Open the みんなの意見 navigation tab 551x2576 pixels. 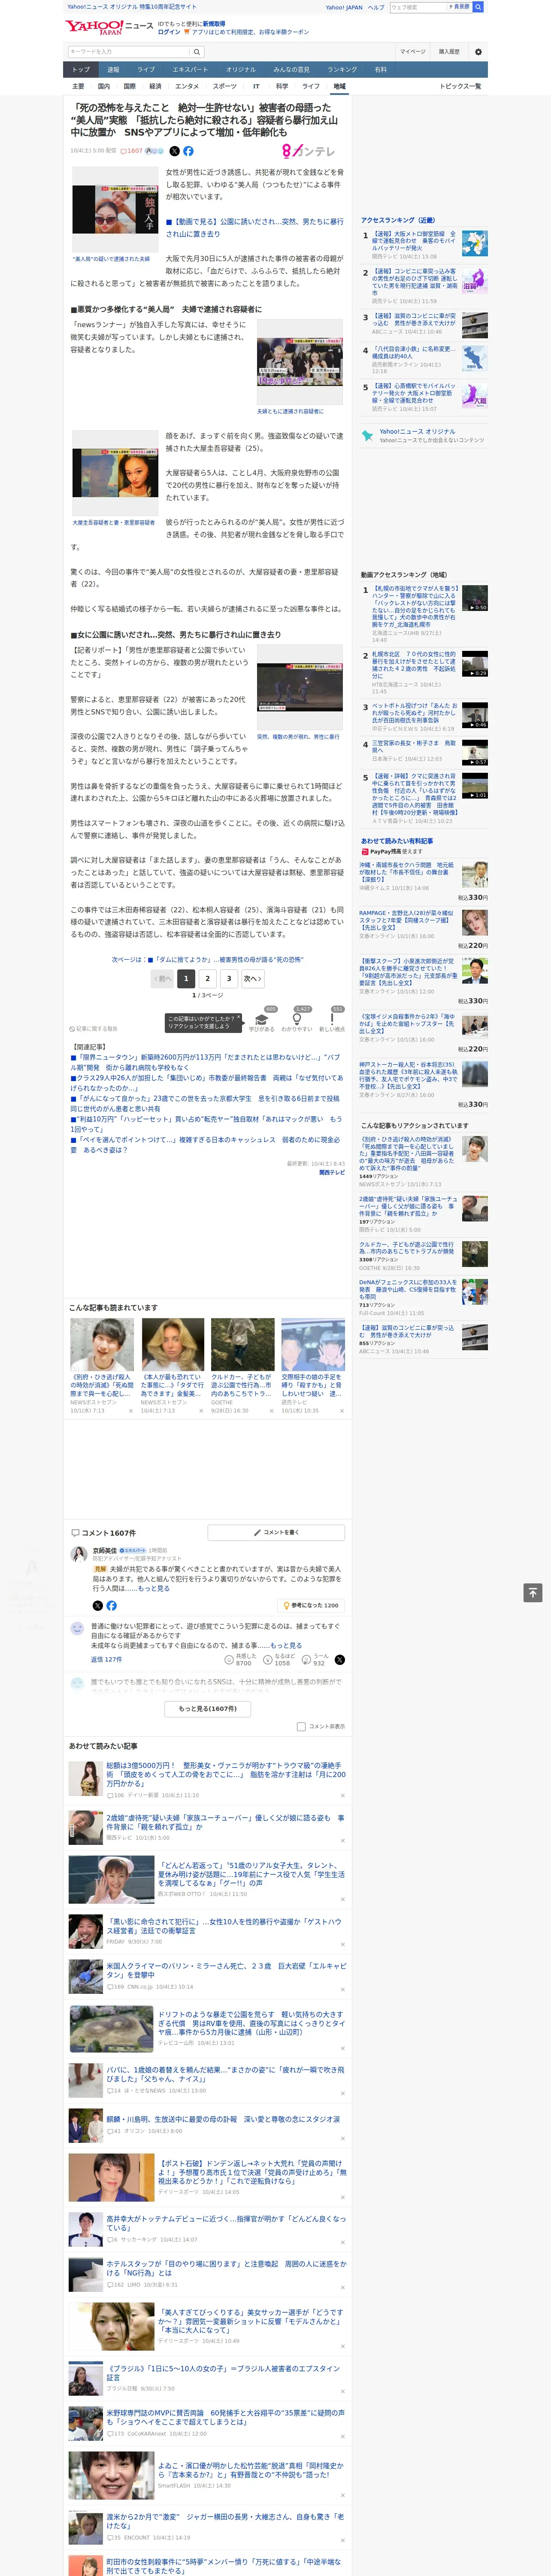(291, 69)
